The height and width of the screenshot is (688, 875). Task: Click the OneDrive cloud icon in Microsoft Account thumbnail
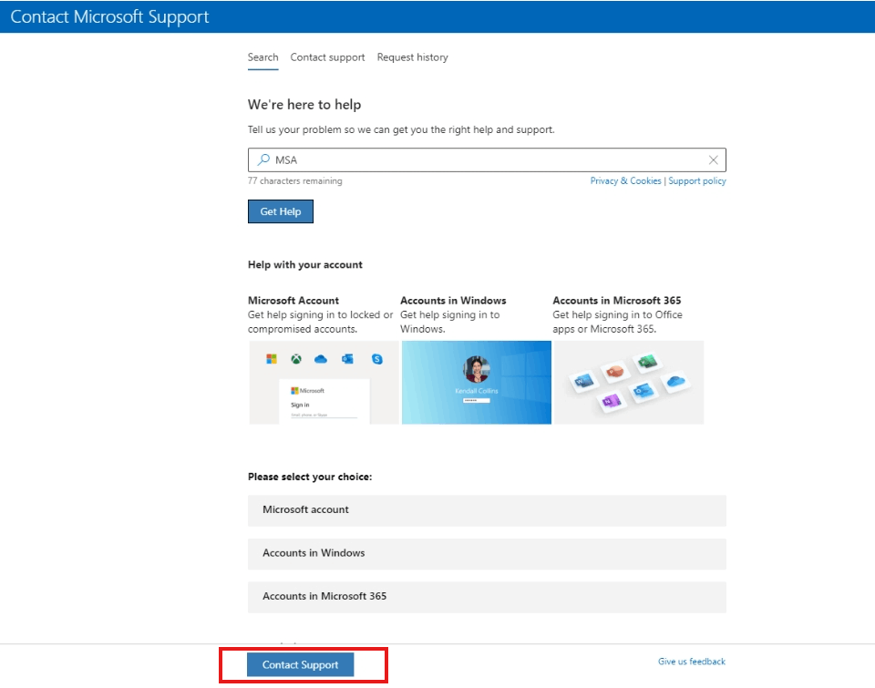321,359
